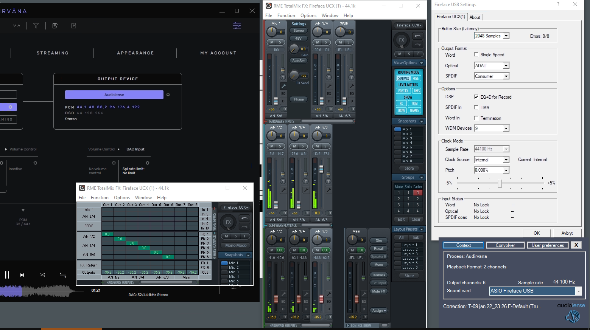Screen dimensions: 590x330
Task: Skip to next track in Audirvana
Action: pyautogui.click(x=22, y=275)
